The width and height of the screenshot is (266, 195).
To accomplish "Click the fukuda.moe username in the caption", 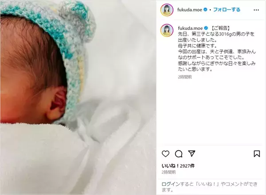I will [190, 28].
